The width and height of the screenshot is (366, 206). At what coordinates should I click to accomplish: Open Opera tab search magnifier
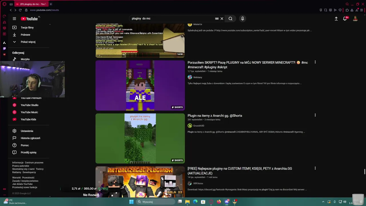point(347,4)
